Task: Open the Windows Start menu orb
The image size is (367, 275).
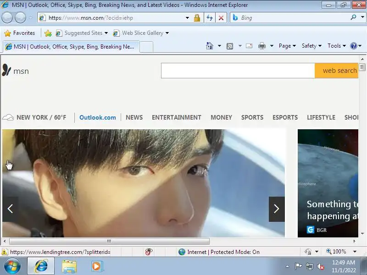Action: point(12,266)
